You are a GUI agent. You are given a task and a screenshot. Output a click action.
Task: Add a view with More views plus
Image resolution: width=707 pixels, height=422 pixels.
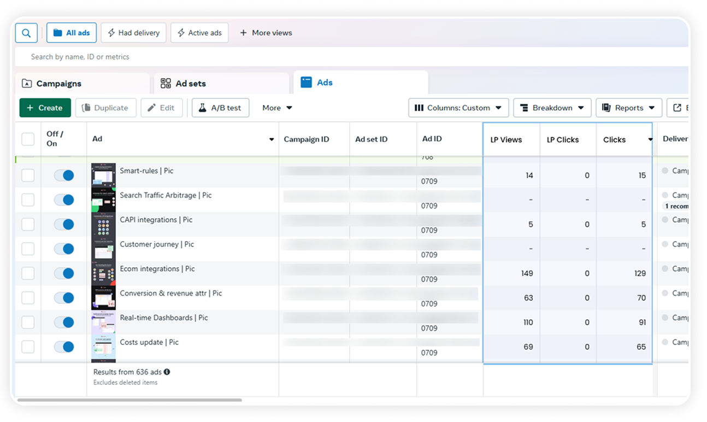click(266, 33)
